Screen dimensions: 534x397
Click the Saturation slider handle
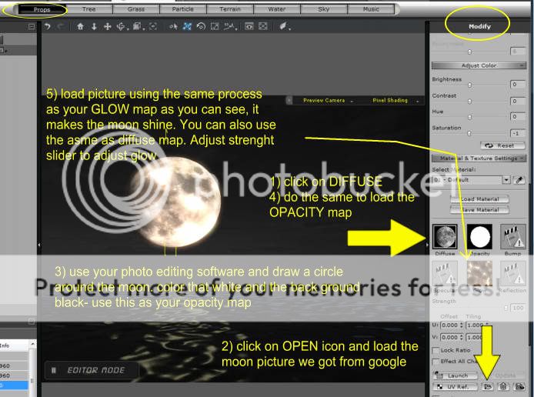[x=469, y=133]
